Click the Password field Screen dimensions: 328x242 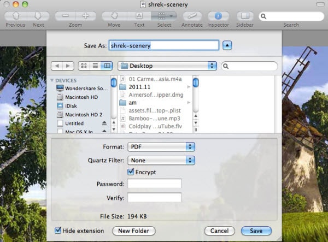[154, 184]
